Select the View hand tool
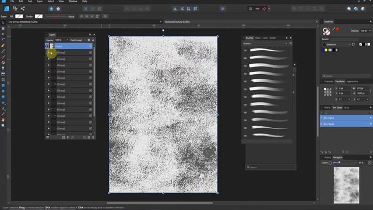The image size is (373, 210). (x=3, y=120)
